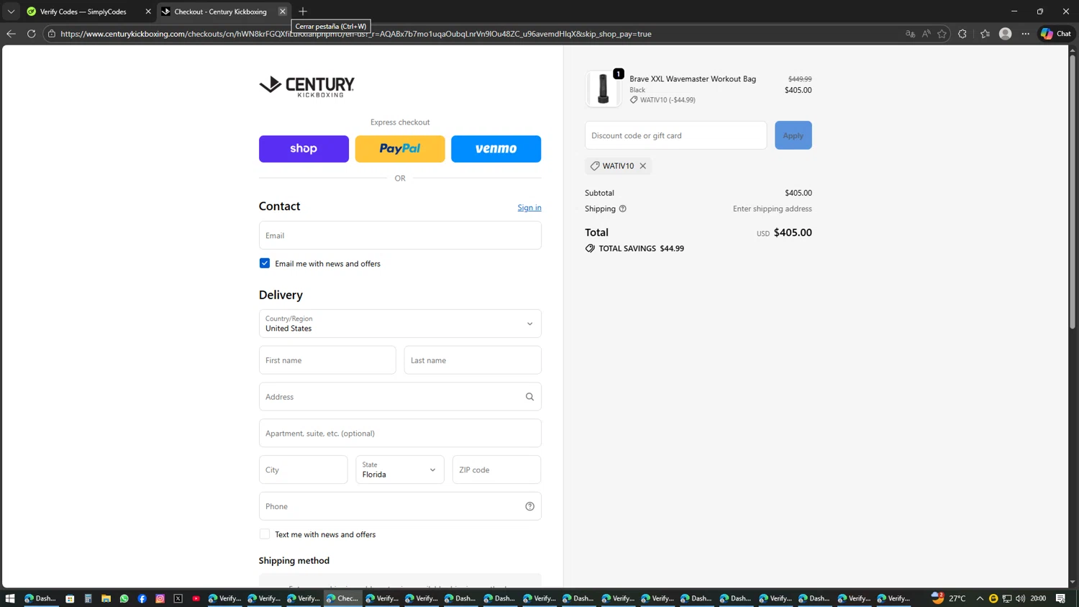Focus the Email input field

400,235
